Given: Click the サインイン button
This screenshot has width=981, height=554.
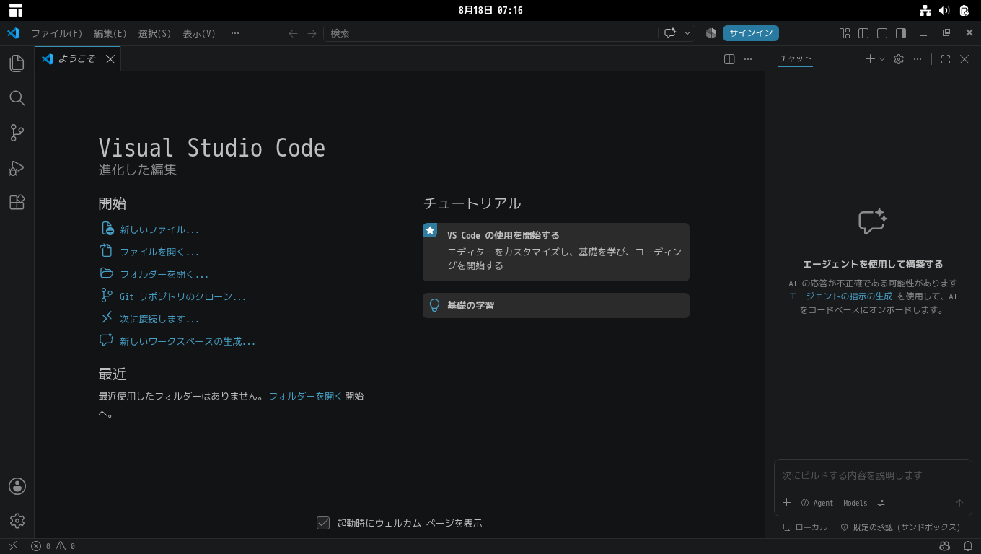Looking at the screenshot, I should coord(751,33).
